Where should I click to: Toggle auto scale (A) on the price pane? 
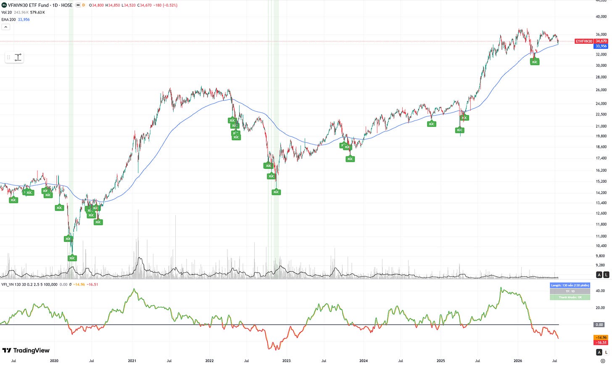(x=599, y=275)
